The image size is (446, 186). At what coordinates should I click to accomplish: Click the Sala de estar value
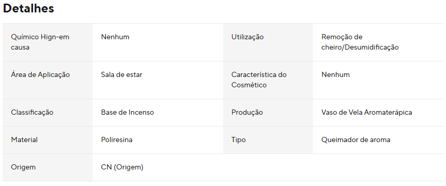[x=122, y=75]
